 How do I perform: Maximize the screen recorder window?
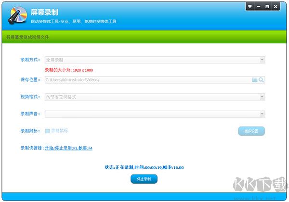[x=267, y=7]
